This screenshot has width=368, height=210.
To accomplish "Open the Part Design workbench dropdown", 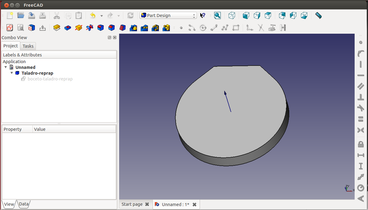I will (168, 15).
